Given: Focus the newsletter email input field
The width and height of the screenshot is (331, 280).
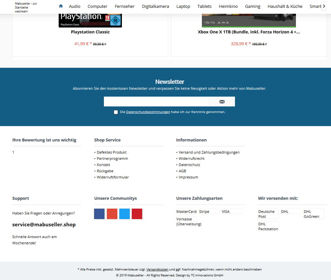Looking at the screenshot, I should click(x=156, y=102).
